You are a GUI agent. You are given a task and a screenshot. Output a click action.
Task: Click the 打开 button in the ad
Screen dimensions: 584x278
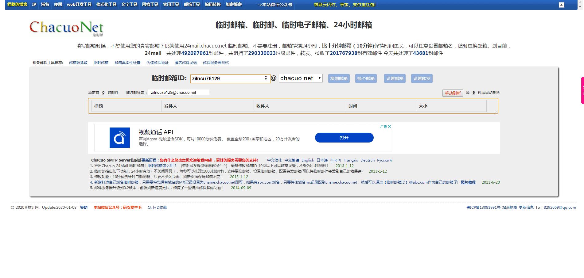[x=344, y=138]
